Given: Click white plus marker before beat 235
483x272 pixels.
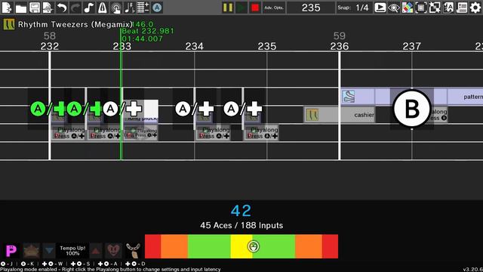Looking at the screenshot, I should click(x=254, y=109).
